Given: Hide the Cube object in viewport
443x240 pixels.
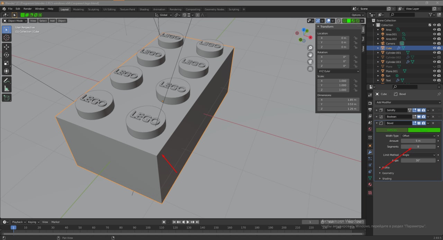Looking at the screenshot, I should (434, 48).
